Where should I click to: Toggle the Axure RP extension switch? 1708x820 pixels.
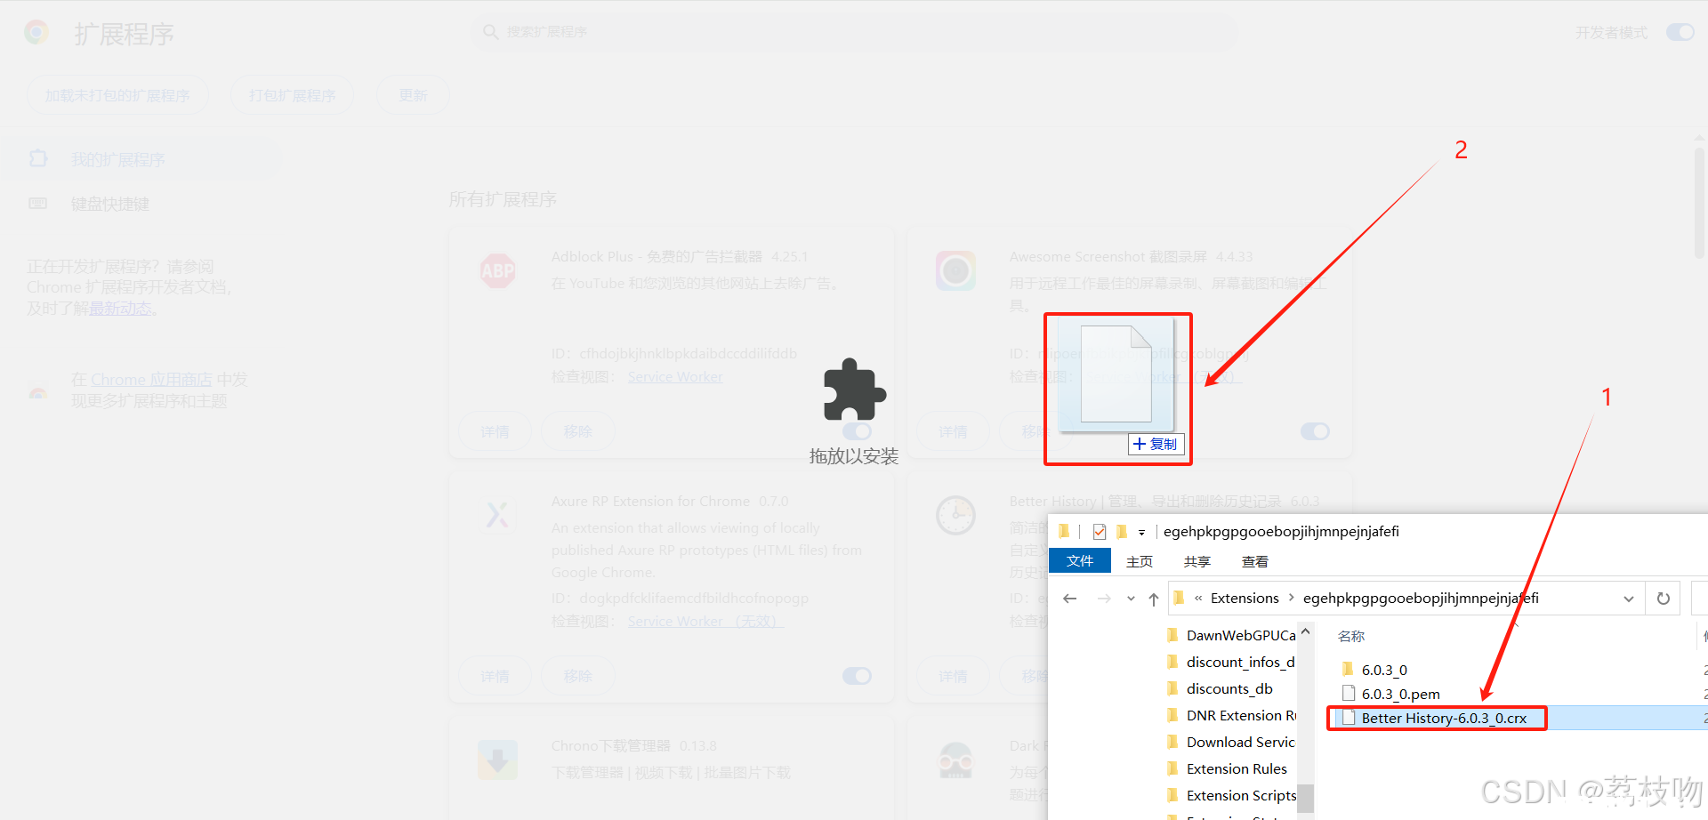(x=857, y=676)
